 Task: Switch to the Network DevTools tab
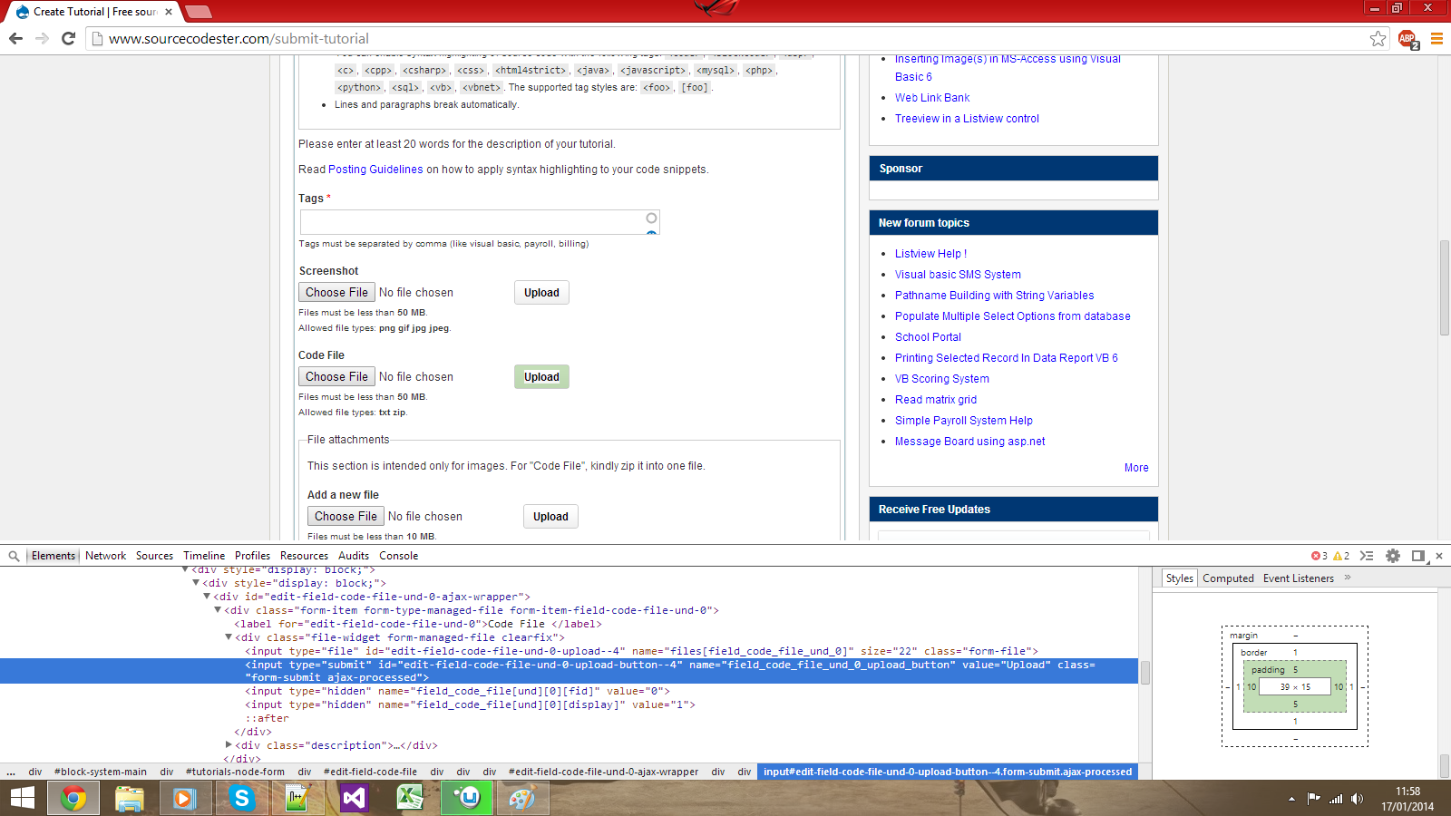pyautogui.click(x=106, y=556)
